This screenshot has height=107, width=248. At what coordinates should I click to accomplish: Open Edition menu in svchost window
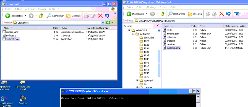click(19, 9)
